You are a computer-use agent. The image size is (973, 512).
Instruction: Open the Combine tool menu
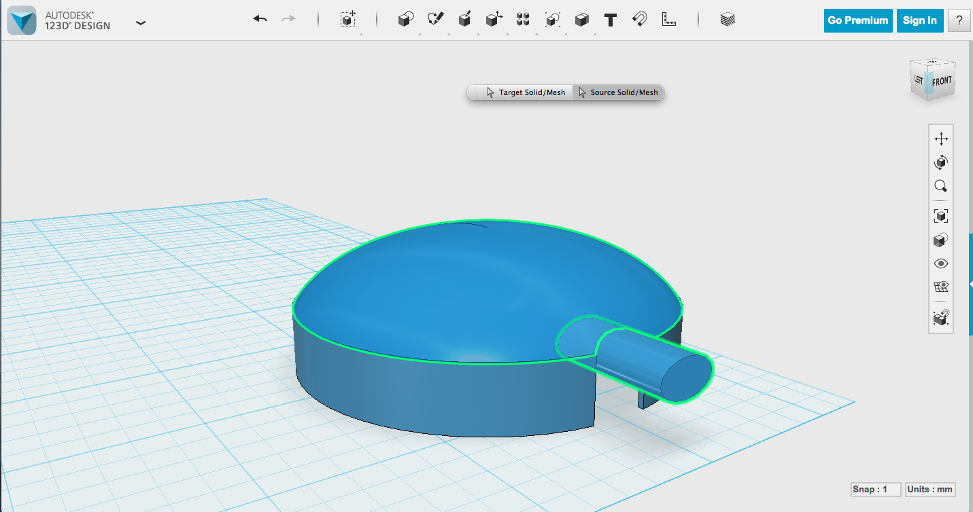tap(582, 20)
